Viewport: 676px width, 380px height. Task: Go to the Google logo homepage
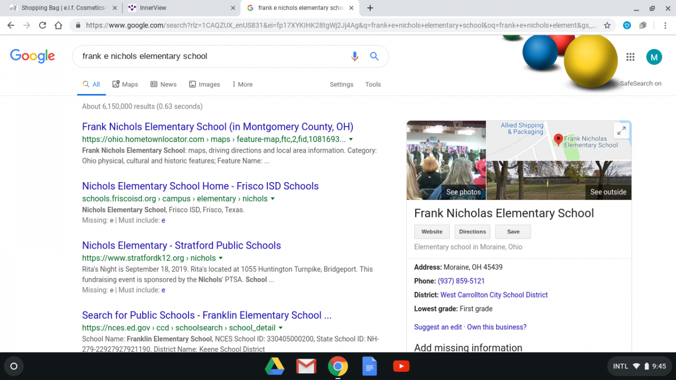32,56
